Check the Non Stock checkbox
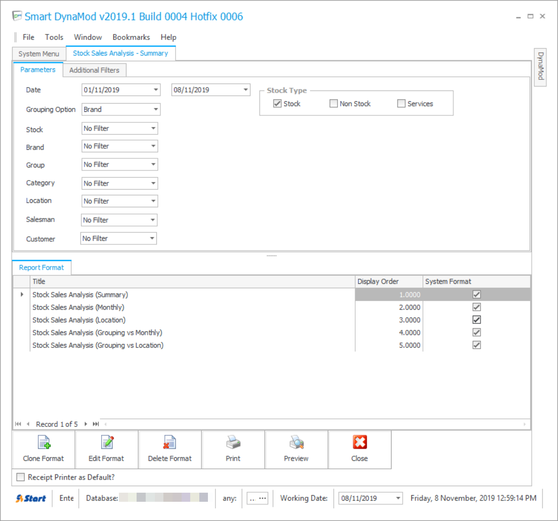This screenshot has height=521, width=558. [x=333, y=104]
